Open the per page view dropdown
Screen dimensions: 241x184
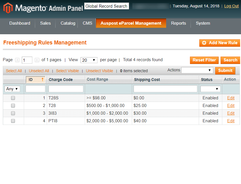pyautogui.click(x=89, y=60)
